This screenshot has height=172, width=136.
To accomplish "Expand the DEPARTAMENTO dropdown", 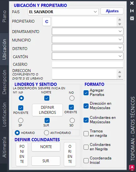I will pyautogui.click(x=88, y=31).
